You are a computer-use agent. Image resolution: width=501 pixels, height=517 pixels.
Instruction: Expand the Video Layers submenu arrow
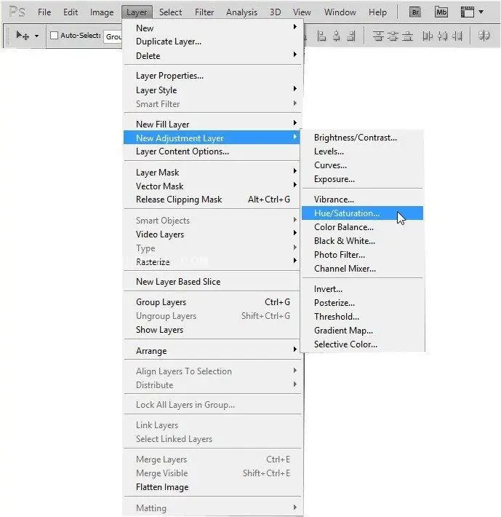[x=295, y=233]
